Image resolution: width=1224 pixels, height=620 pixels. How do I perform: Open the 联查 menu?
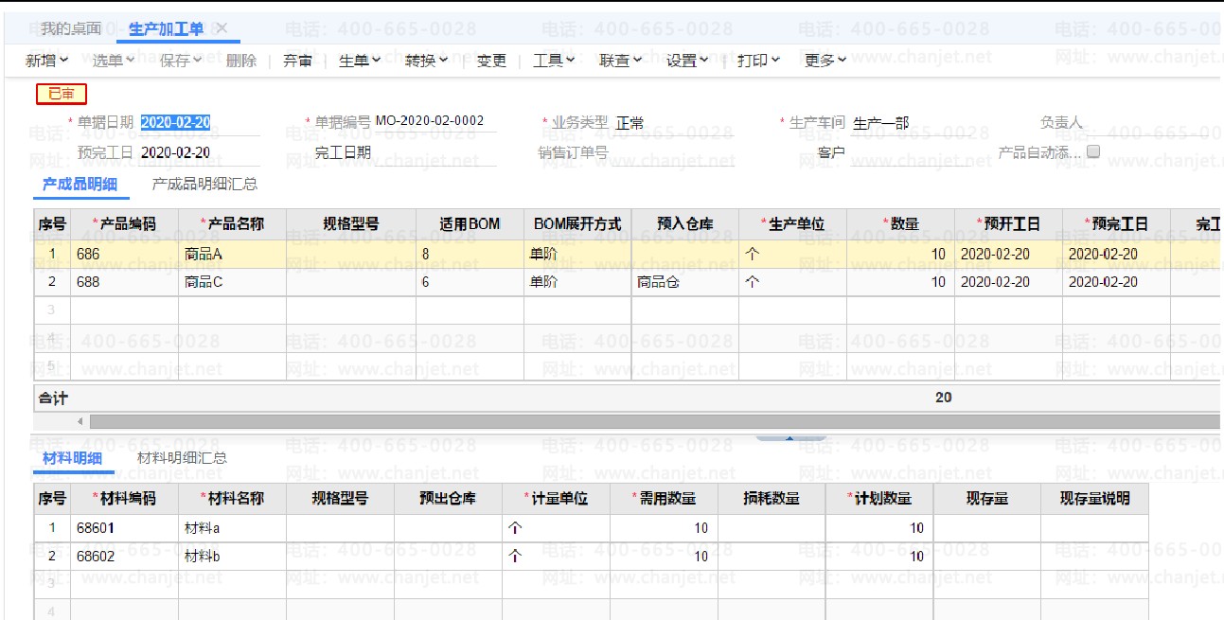(620, 61)
